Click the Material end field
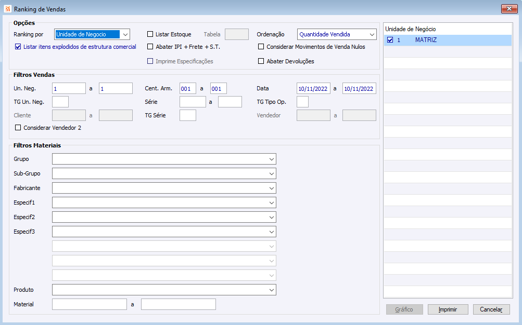This screenshot has height=325, width=522. tap(179, 304)
